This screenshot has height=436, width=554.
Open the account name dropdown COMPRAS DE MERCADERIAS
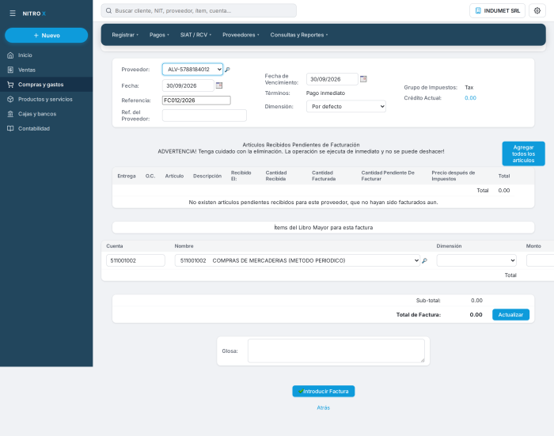point(298,260)
